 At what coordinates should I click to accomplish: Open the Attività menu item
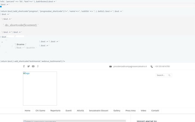point(80,111)
